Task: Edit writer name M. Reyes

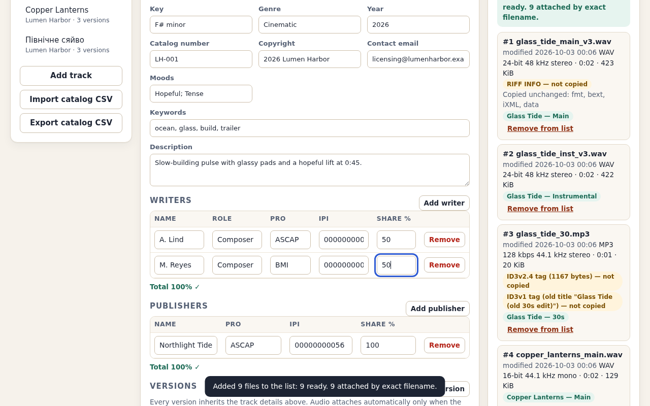Action: click(x=179, y=265)
